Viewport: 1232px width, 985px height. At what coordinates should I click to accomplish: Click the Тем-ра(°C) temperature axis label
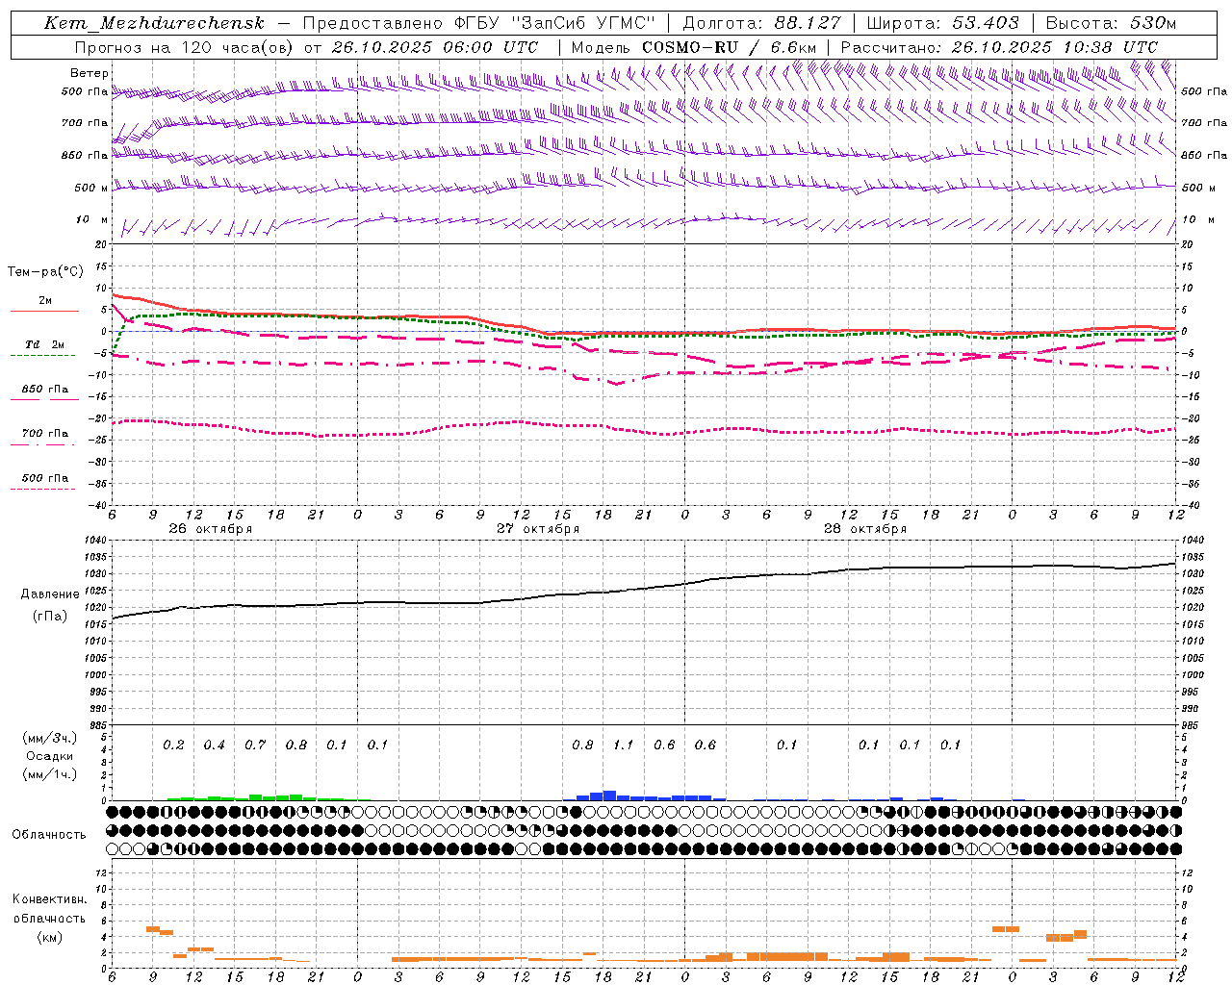(x=45, y=272)
